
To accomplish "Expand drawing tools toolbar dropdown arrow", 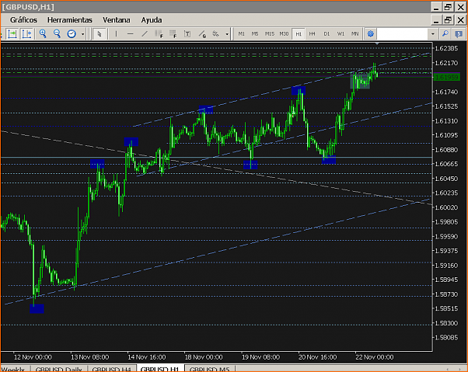I will (227, 34).
